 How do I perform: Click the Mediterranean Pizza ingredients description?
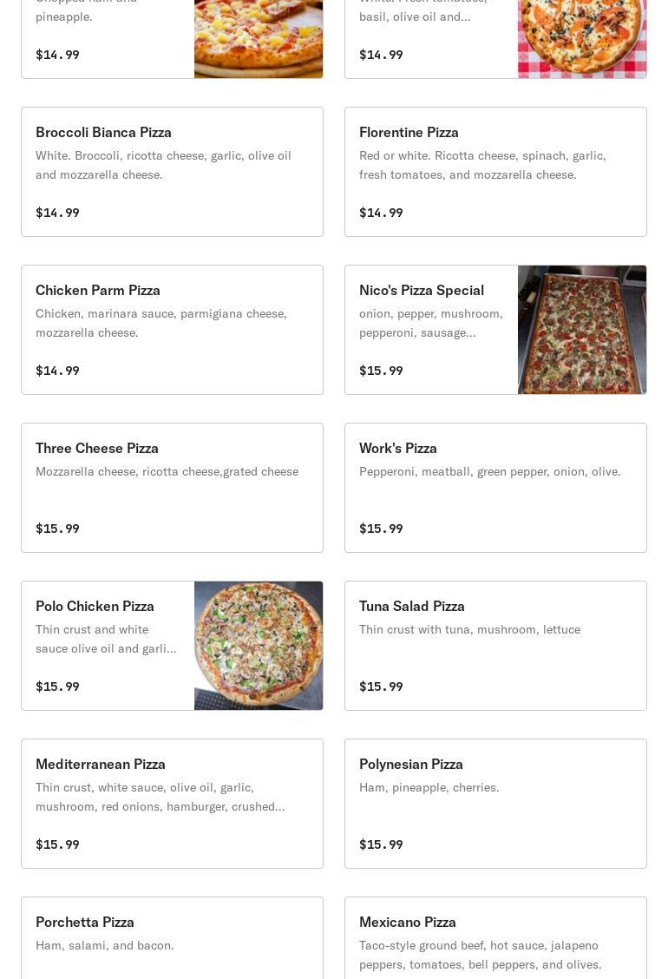click(x=160, y=797)
